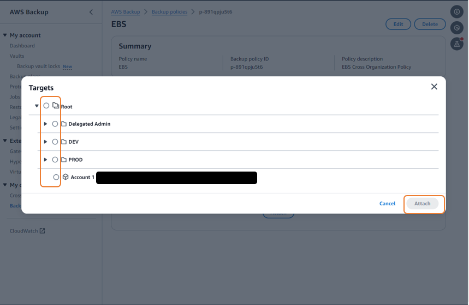Click the Delete policy button
The width and height of the screenshot is (469, 305).
point(430,24)
